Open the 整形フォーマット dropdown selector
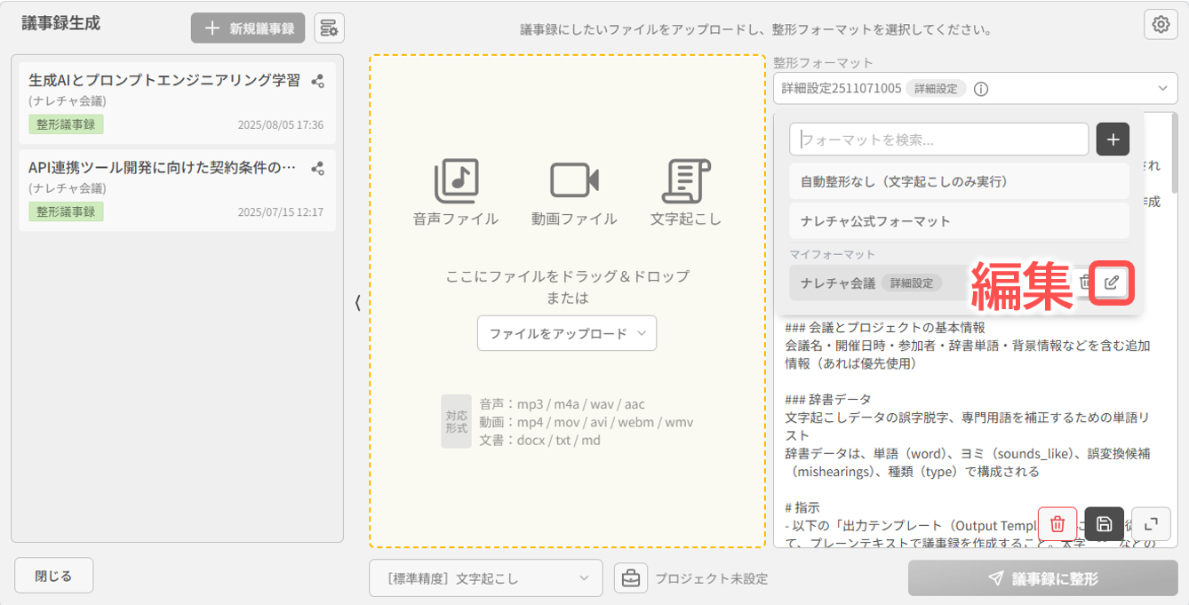Screen dimensions: 1189x605 (x=975, y=89)
